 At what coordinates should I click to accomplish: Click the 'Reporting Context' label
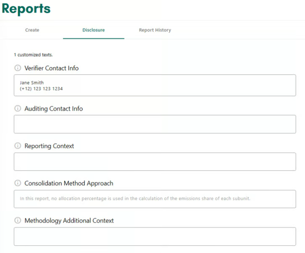coord(49,146)
